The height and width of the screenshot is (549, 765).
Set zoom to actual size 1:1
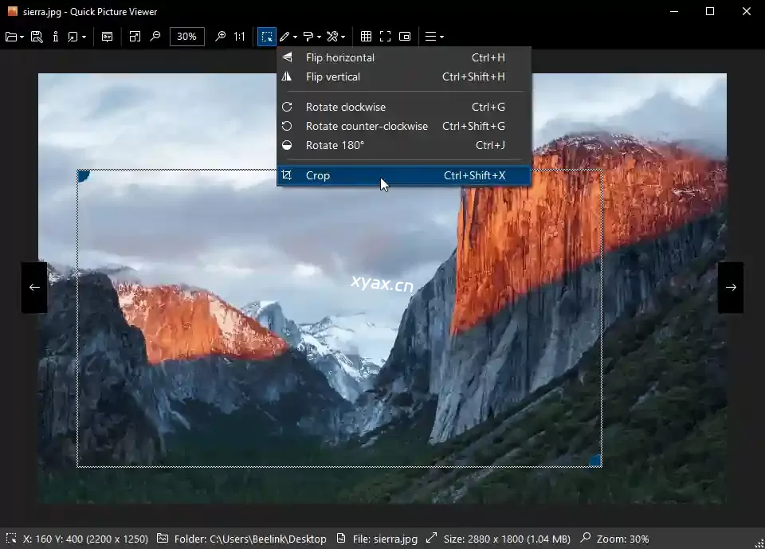[239, 37]
